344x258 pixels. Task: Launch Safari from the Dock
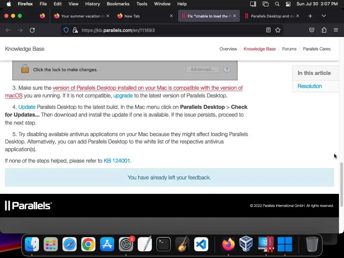70,244
